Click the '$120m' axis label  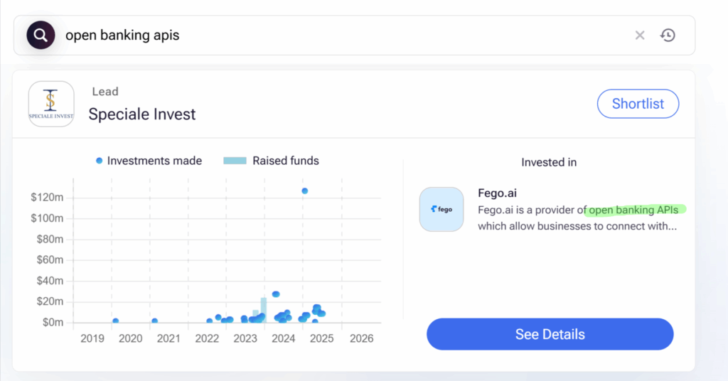click(x=47, y=197)
